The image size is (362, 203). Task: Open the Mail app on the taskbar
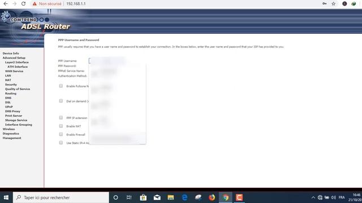click(157, 197)
